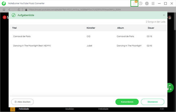This screenshot has width=176, height=112.
Task: Select Dancing In The Moonlight (feat. NEIMY) title
Action: tap(32, 46)
